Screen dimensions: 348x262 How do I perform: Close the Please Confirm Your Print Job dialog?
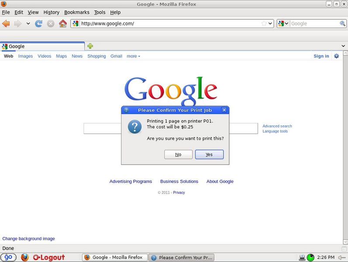pyautogui.click(x=224, y=110)
